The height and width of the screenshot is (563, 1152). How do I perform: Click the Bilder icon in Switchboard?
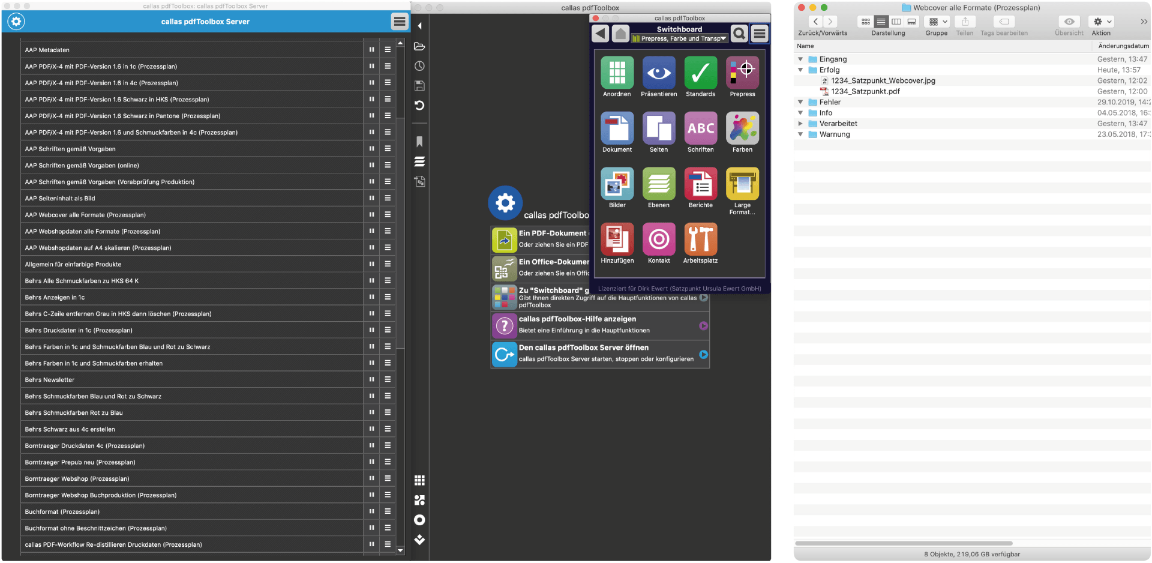coord(617,184)
